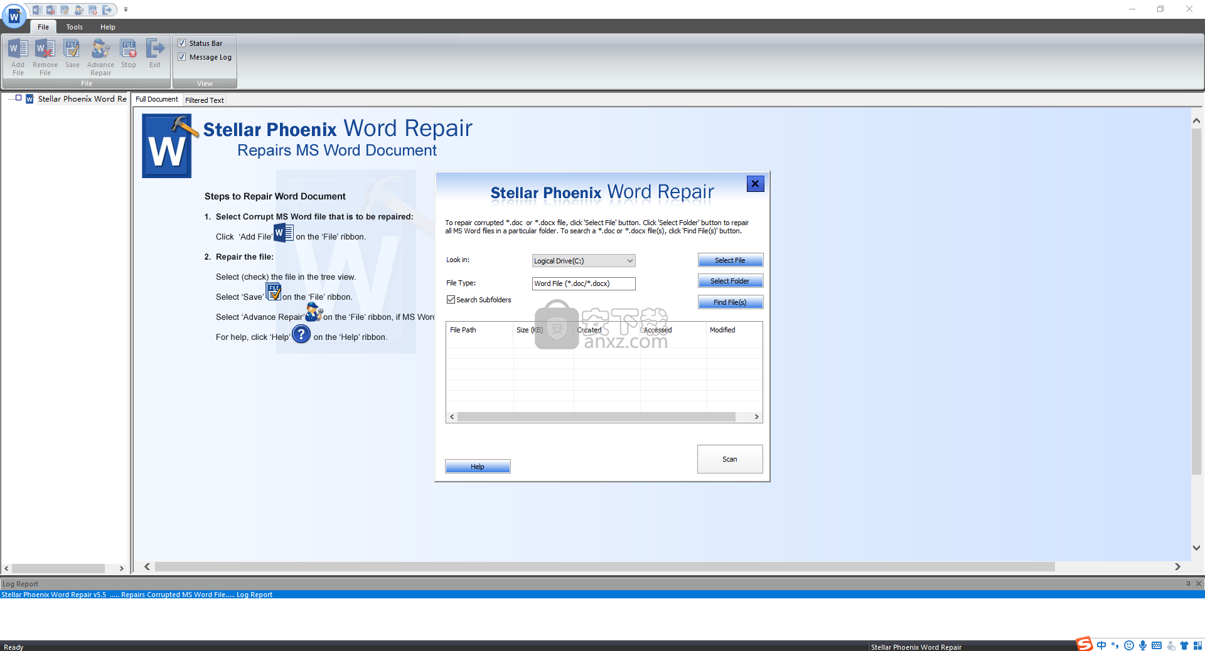Click the tree panel scroll left arrow
Viewport: 1205px width, 651px height.
6,569
